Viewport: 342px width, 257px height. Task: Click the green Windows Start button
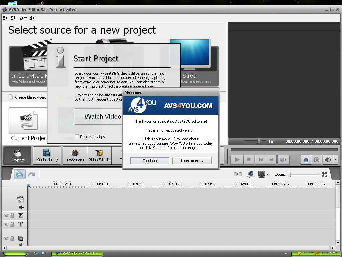[15, 254]
